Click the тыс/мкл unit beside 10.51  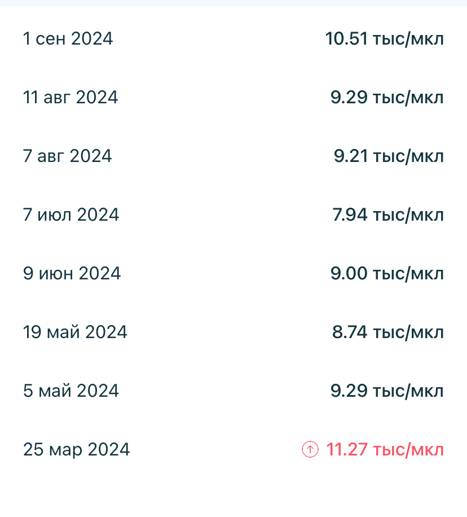[x=408, y=39]
